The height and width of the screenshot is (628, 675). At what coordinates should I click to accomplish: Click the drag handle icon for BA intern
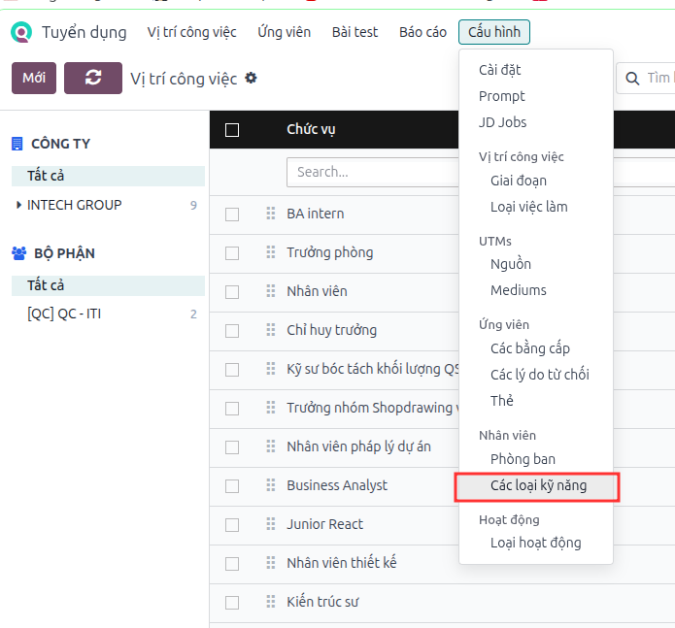coord(270,214)
